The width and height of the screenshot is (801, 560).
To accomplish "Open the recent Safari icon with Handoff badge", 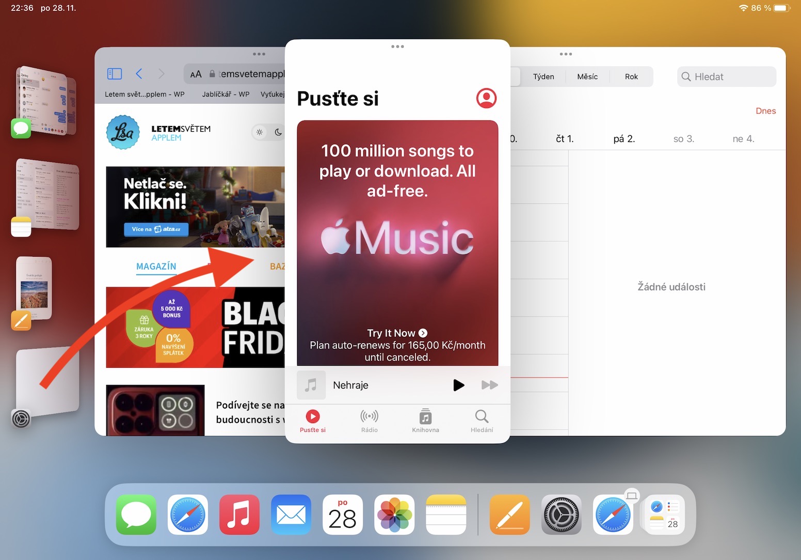I will coord(613,515).
